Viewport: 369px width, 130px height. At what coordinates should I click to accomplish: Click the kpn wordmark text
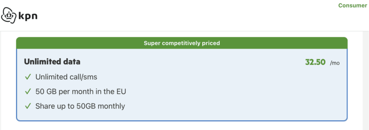[x=28, y=16]
